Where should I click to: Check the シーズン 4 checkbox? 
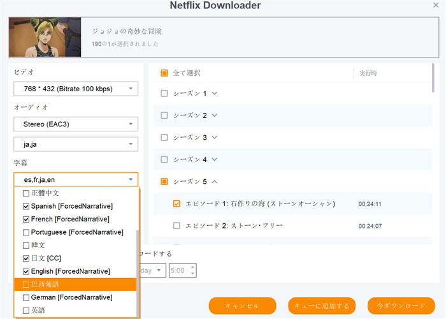pyautogui.click(x=164, y=159)
